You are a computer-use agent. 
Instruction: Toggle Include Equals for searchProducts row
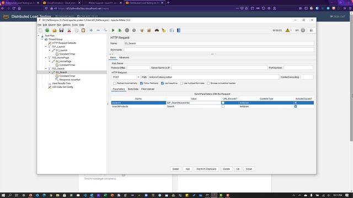296,106
